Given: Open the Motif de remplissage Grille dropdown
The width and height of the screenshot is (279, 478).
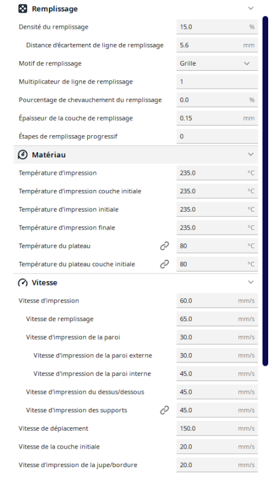Looking at the screenshot, I should tap(217, 63).
